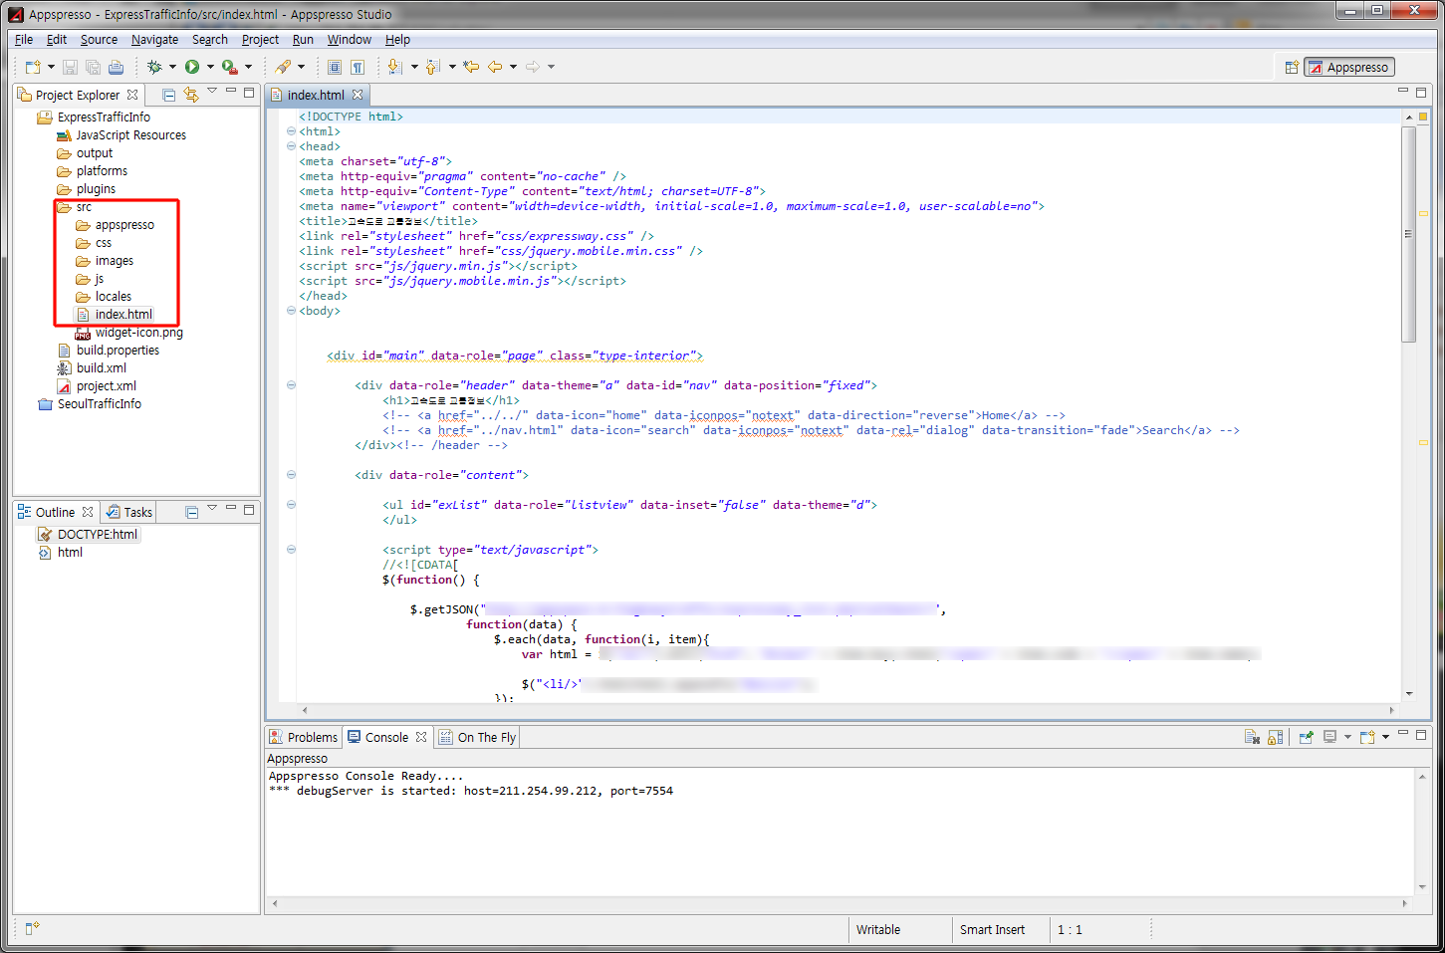The image size is (1445, 953).
Task: Click the editor horizontal scrollbar
Action: tap(847, 710)
